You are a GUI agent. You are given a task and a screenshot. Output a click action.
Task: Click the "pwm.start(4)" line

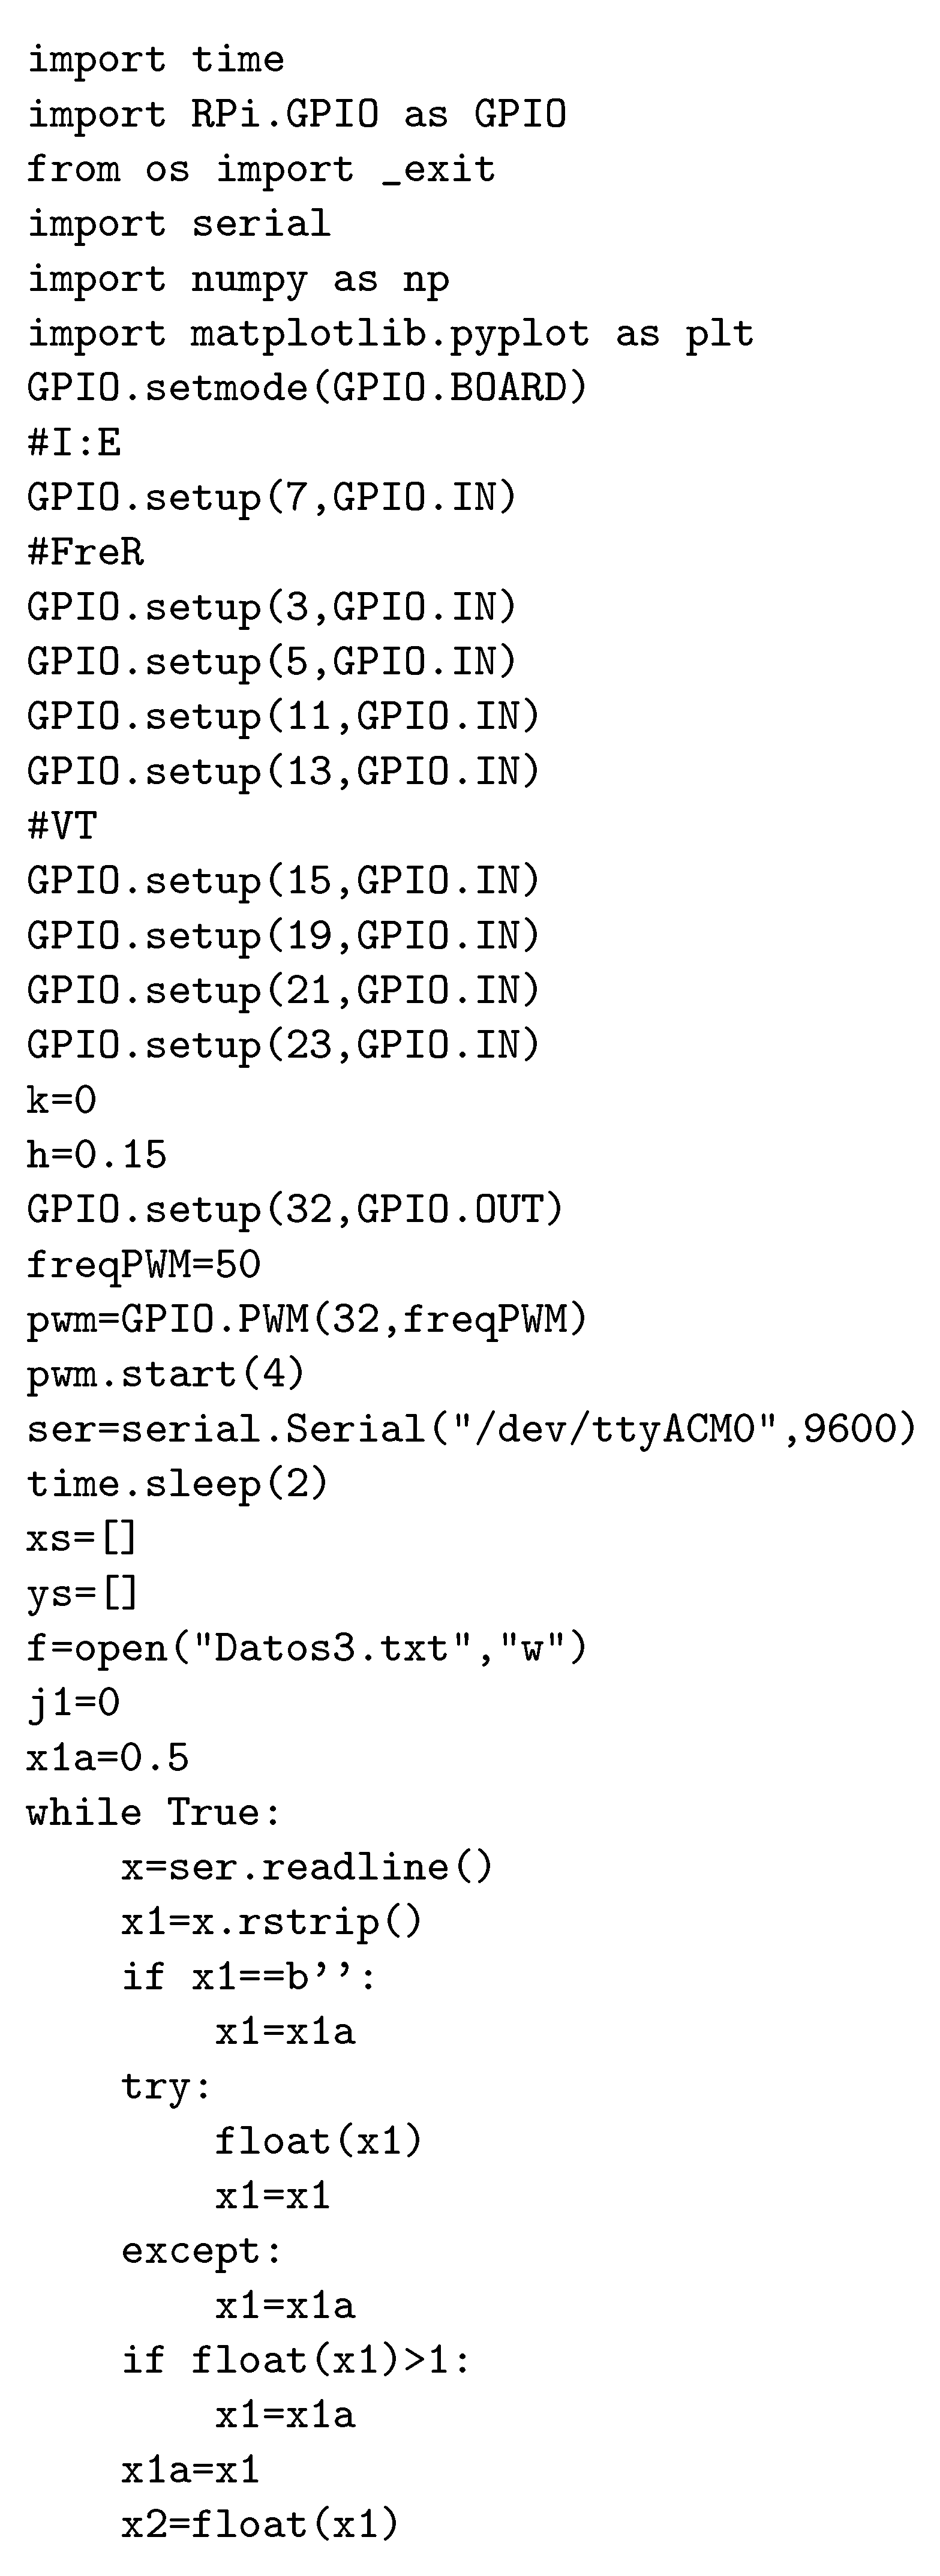coord(165,1375)
